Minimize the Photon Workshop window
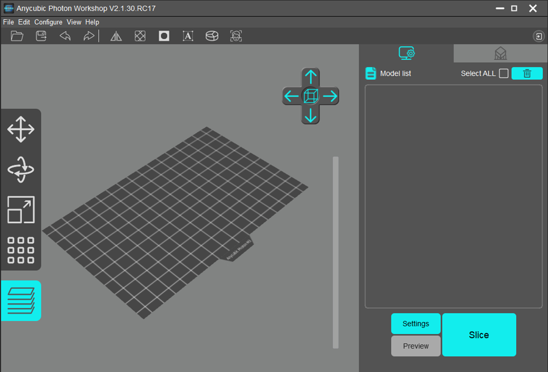This screenshot has height=372, width=548. tap(500, 9)
